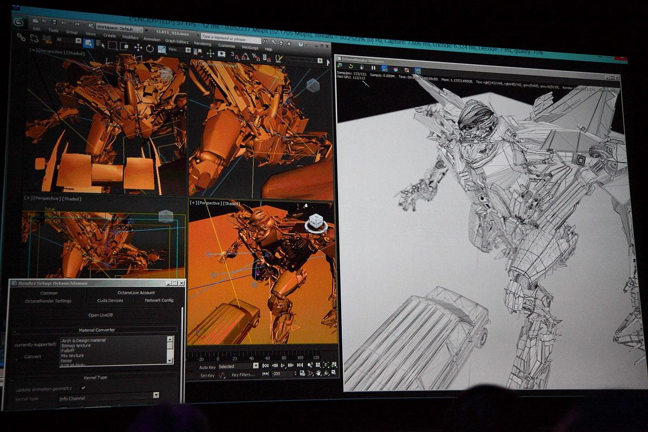Screen dimensions: 648x432
Task: Click the Go to End playback button
Action: [x=300, y=366]
